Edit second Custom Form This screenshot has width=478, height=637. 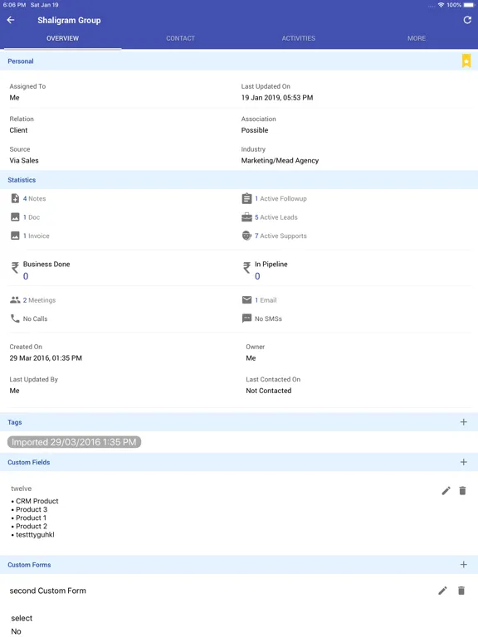tap(442, 591)
